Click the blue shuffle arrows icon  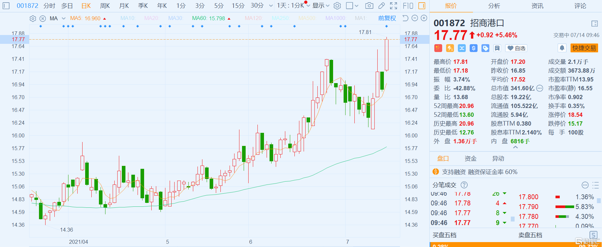coord(462,48)
